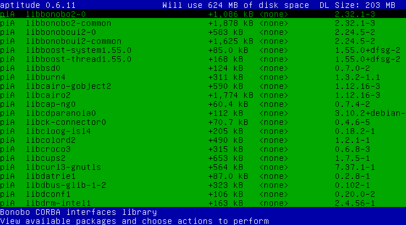Screen dimensions: 406x225
Task: Choose libcairo-gobject2 from the list
Action: point(68,86)
